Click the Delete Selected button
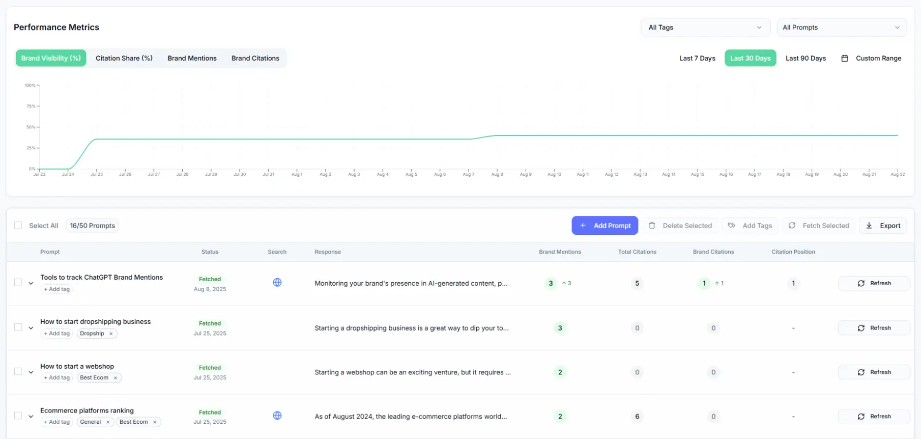Image resolution: width=921 pixels, height=439 pixels. [x=680, y=226]
